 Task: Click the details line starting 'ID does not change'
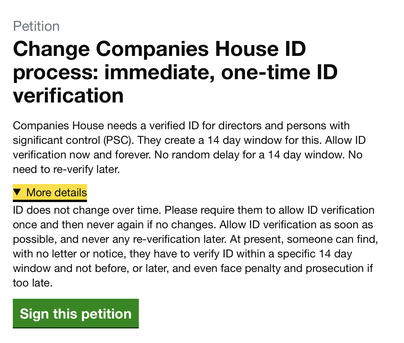click(x=194, y=210)
